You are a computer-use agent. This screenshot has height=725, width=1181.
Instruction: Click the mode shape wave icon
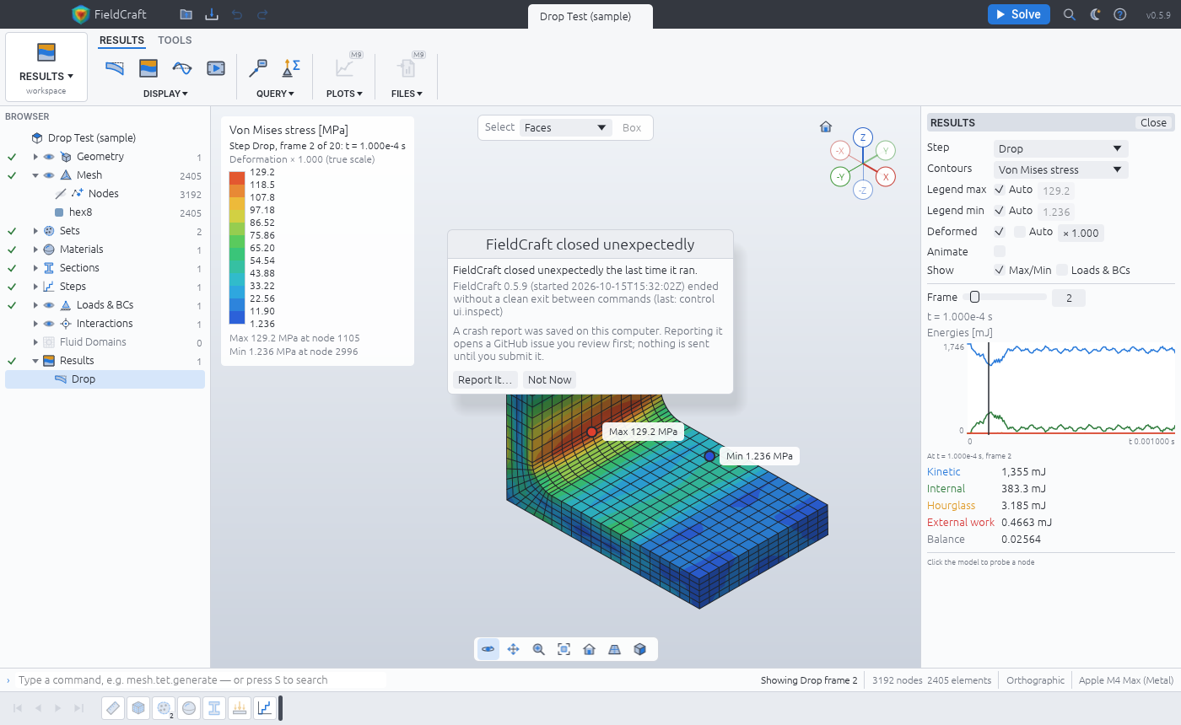[x=182, y=68]
